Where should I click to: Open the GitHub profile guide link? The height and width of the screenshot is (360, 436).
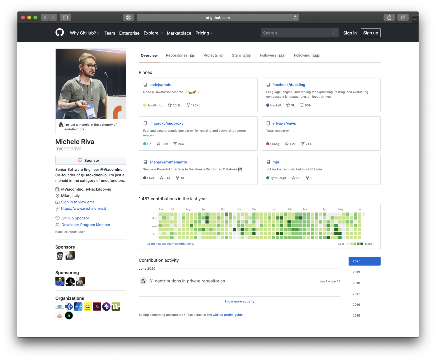tap(228, 315)
